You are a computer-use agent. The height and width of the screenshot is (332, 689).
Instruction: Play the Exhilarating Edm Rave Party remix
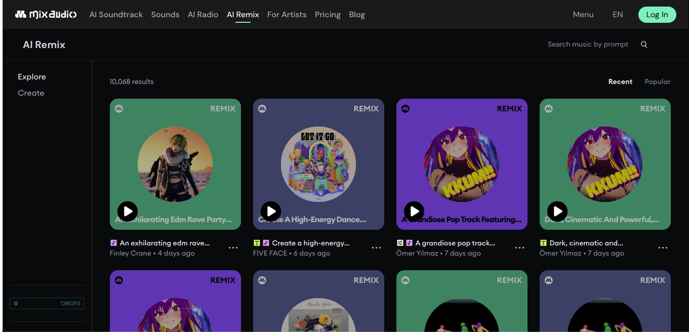tap(128, 211)
